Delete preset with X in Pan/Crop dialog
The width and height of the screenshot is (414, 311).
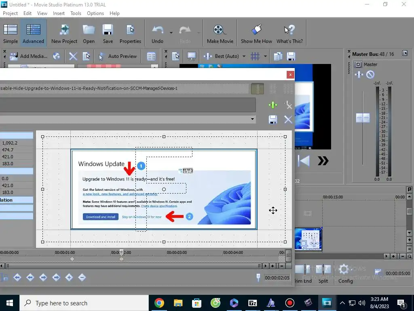click(x=288, y=119)
